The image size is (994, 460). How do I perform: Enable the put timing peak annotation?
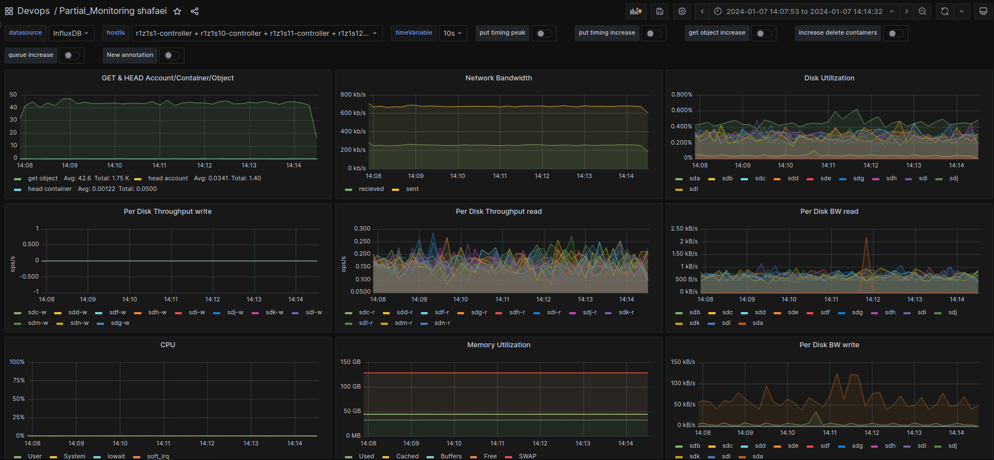pos(544,33)
